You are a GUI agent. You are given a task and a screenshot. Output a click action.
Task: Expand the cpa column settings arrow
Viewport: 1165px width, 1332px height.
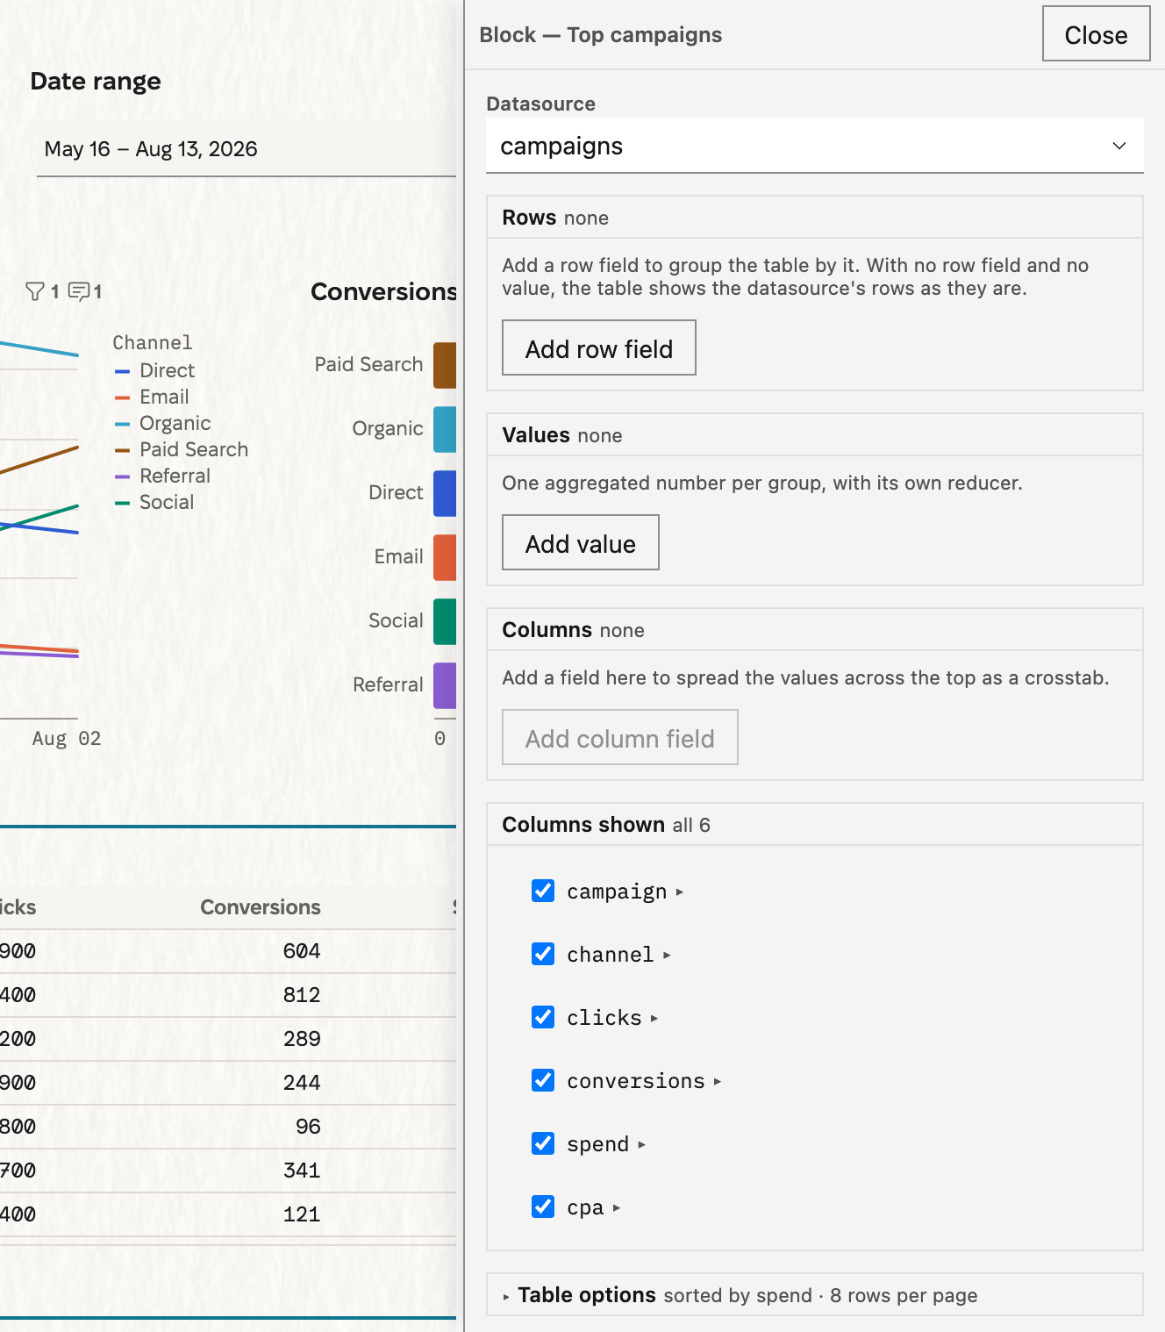tap(617, 1208)
